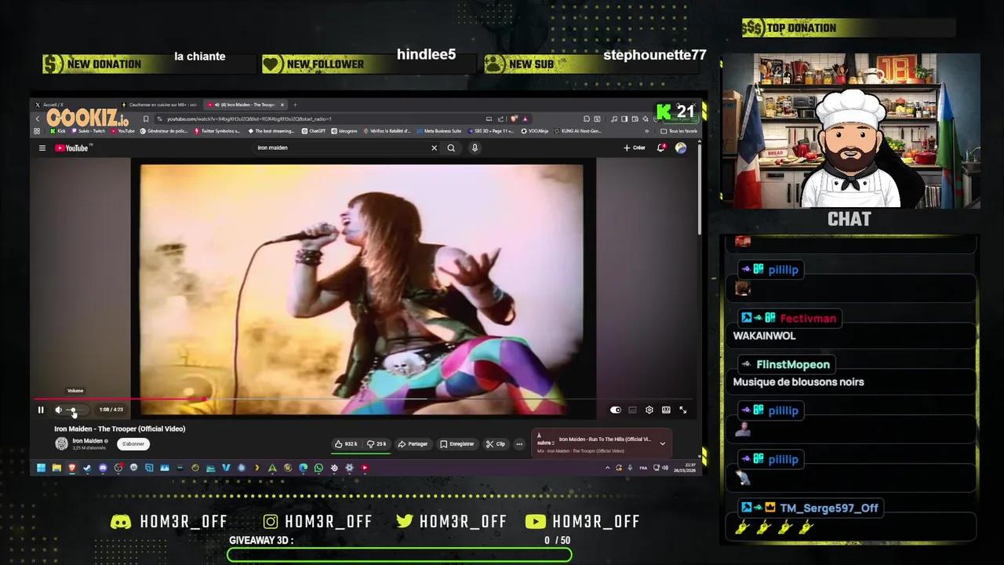The width and height of the screenshot is (1004, 565).
Task: Open YouTube notifications bell
Action: [661, 148]
